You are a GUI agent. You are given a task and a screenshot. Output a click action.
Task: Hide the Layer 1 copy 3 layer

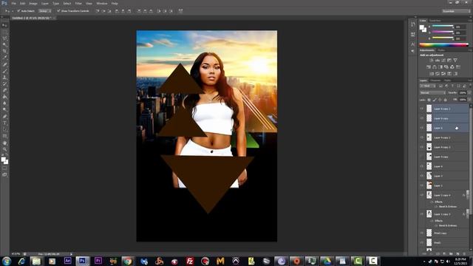(x=422, y=214)
